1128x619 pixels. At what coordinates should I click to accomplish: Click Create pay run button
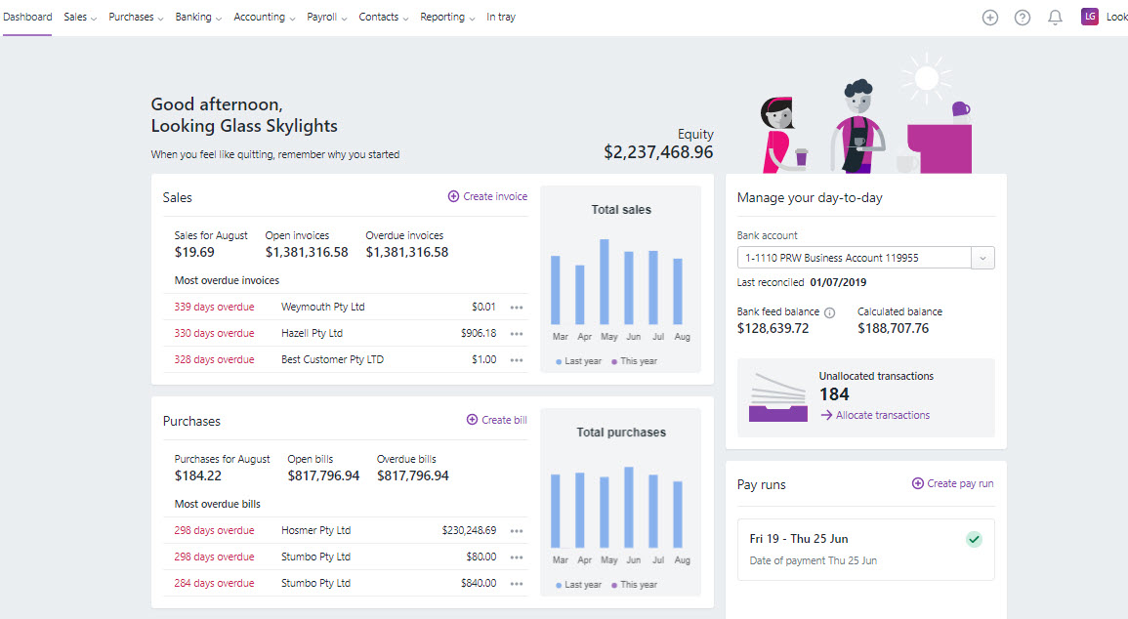[952, 483]
